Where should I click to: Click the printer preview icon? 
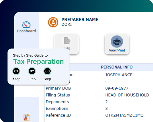click(x=117, y=41)
